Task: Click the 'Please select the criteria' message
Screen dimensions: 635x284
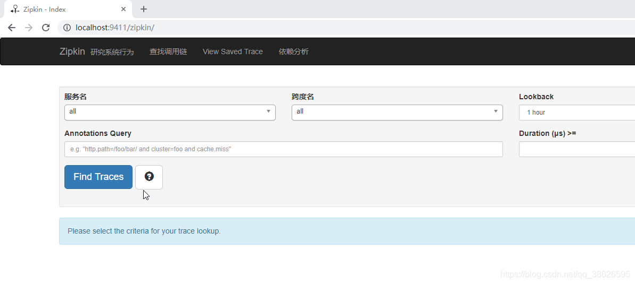Action: click(144, 231)
